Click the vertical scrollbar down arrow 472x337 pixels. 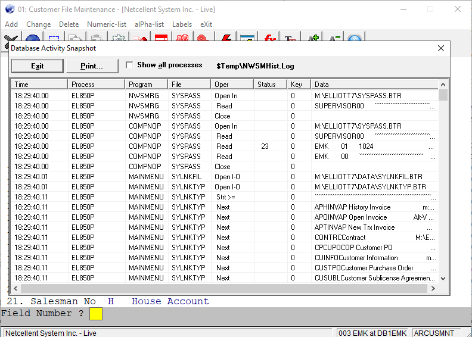tap(443, 279)
